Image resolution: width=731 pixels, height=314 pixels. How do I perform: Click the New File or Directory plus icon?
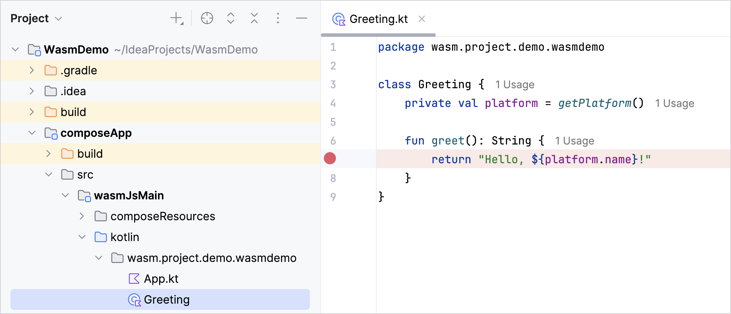[176, 18]
